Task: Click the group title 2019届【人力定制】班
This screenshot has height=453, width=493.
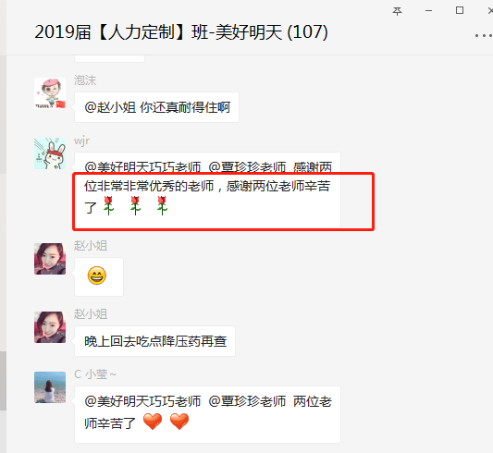Action: coord(121,32)
